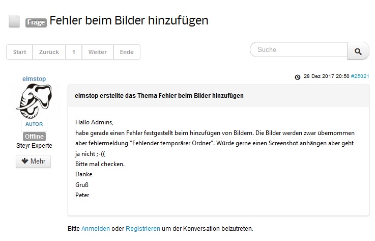Click the Frage topic label badge

coord(36,22)
